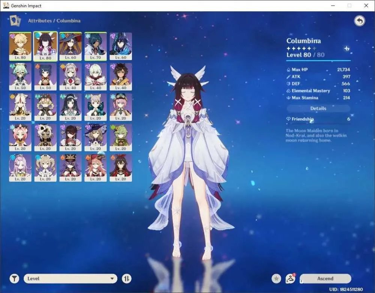This screenshot has height=293, width=375.
Task: Select Ningguang's white-haired Geo portrait
Action: coord(20,107)
